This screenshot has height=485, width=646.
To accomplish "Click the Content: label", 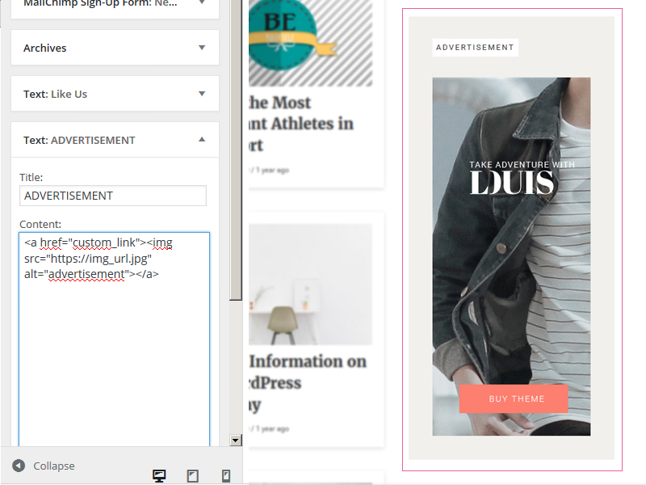I will (x=40, y=224).
